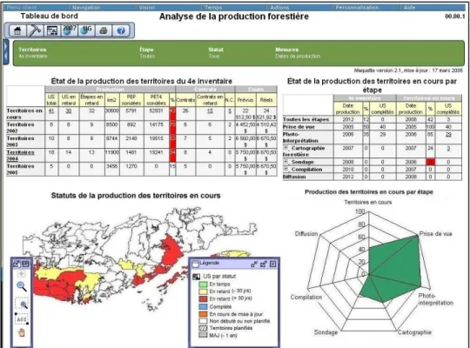Click the Légende panel title icon
This screenshot has height=348, width=470.
tap(196, 264)
